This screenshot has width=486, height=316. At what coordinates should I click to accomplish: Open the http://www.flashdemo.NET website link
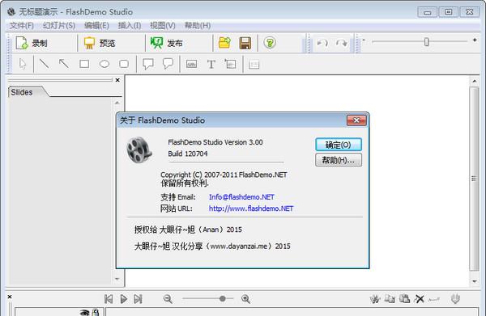pos(251,209)
